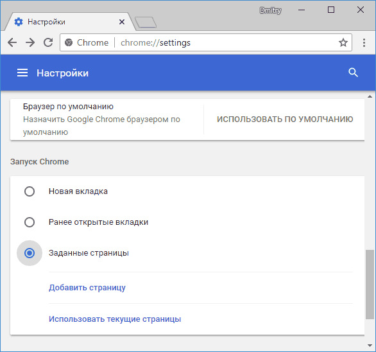Click the vertical scrollbar thumb
This screenshot has height=352, width=376.
click(370, 285)
